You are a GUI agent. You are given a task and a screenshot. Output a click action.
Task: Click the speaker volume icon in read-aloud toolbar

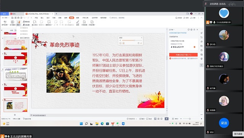tap(120, 40)
